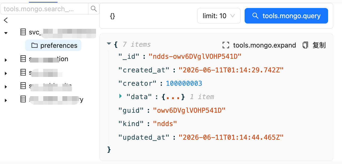Click the copy icon beside 复制
Image resolution: width=342 pixels, height=164 pixels.
pos(305,45)
